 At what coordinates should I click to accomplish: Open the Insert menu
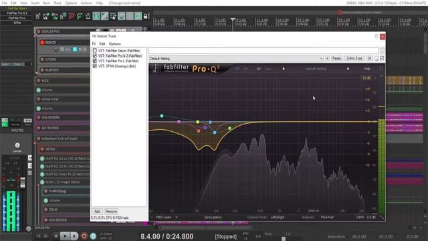pos(35,3)
